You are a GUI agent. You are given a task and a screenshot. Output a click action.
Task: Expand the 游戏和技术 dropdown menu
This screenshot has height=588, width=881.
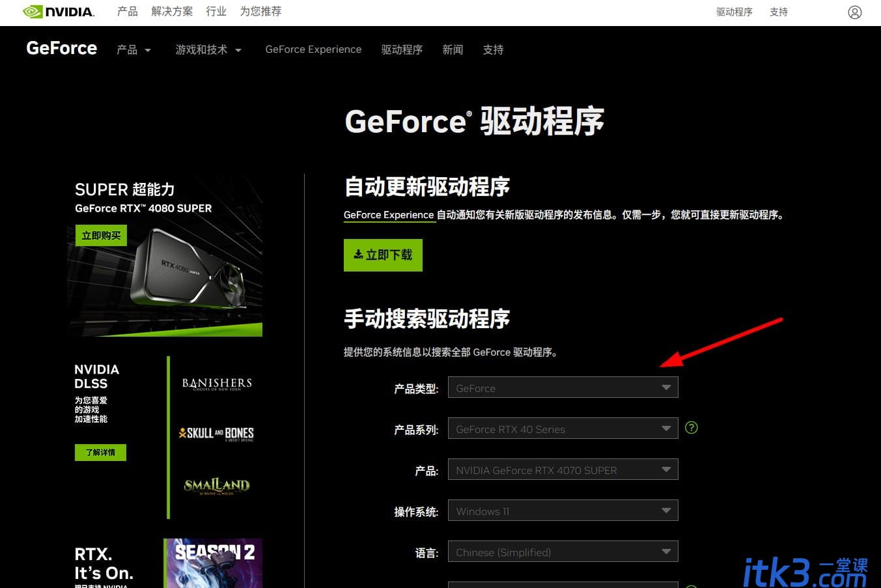208,50
